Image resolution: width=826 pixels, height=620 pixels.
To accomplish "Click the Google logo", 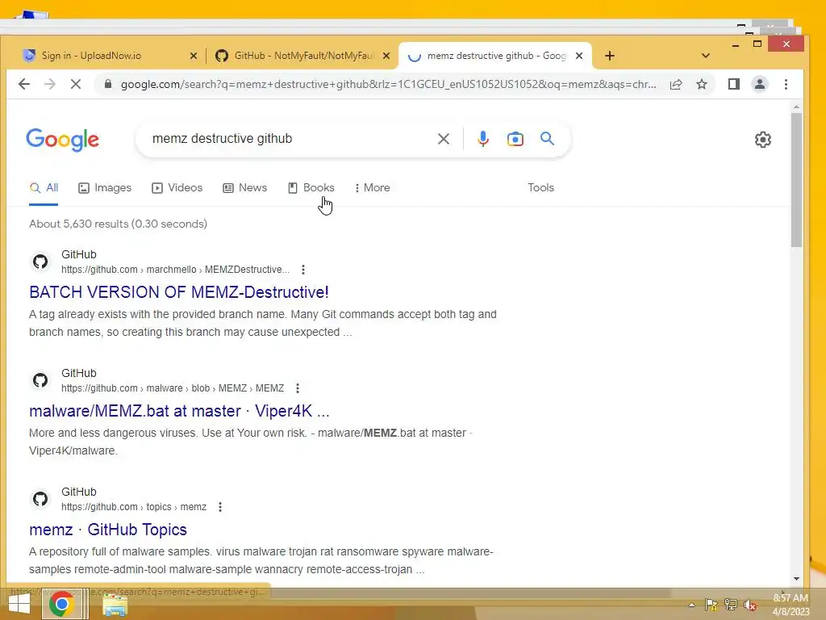I will pos(63,140).
